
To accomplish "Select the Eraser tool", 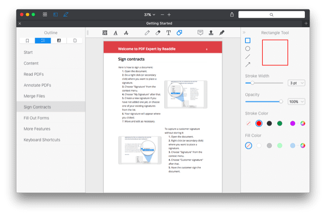I will tap(158, 33).
